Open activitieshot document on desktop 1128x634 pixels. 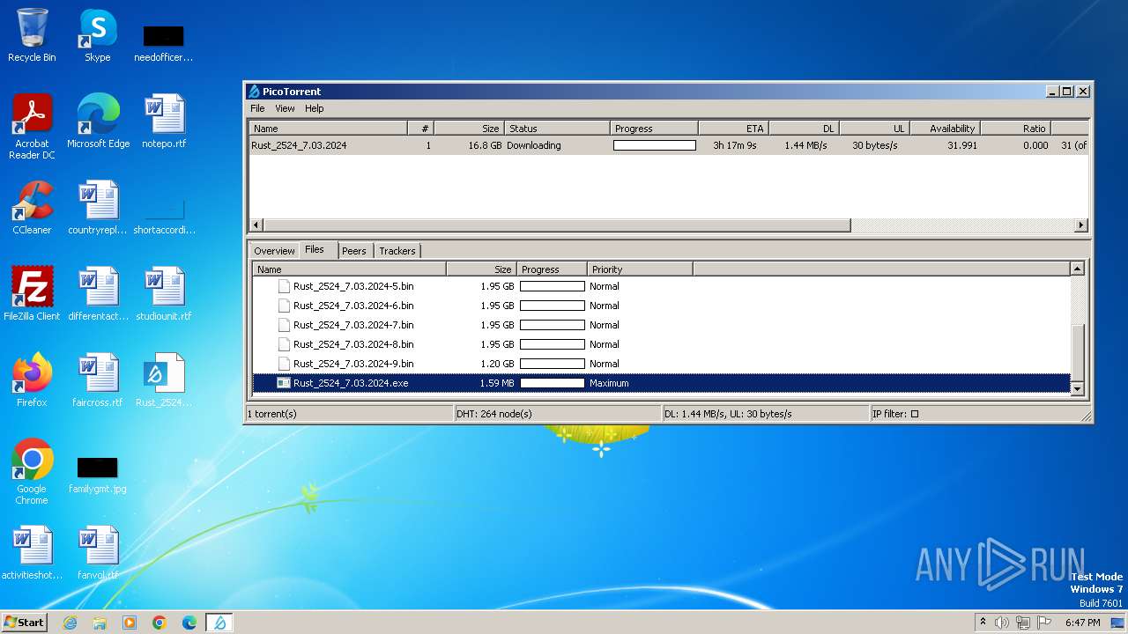coord(32,553)
